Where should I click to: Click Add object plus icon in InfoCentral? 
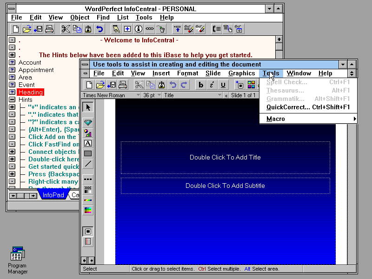[127, 29]
